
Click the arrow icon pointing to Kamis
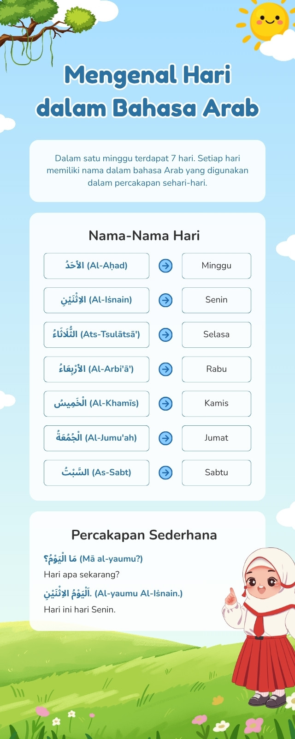click(165, 404)
